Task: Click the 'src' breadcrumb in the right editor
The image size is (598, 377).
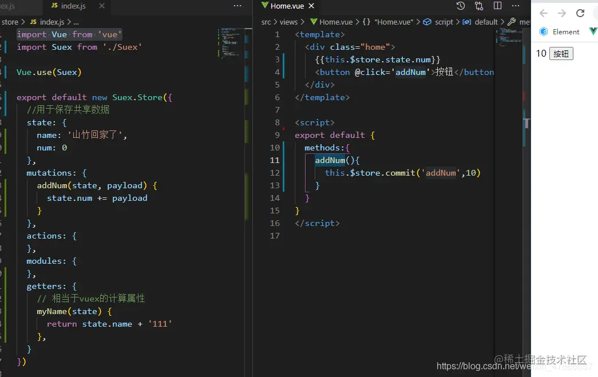Action: point(266,22)
